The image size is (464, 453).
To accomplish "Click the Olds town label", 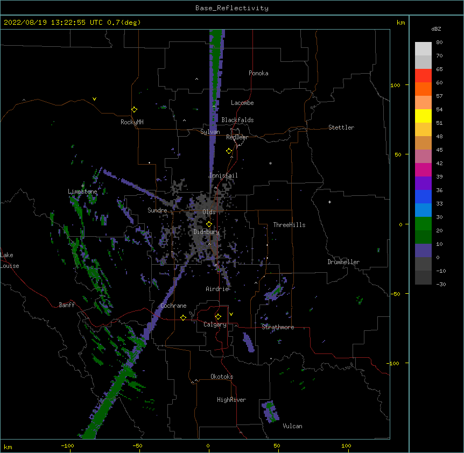I will tap(209, 212).
